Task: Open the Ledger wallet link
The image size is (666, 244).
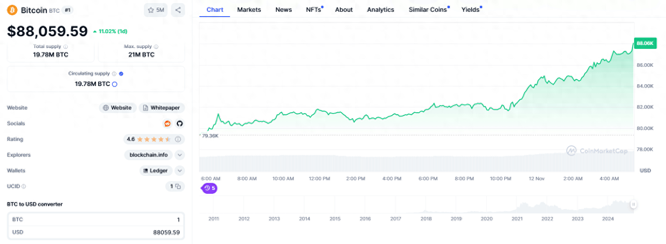Action: pyautogui.click(x=156, y=171)
